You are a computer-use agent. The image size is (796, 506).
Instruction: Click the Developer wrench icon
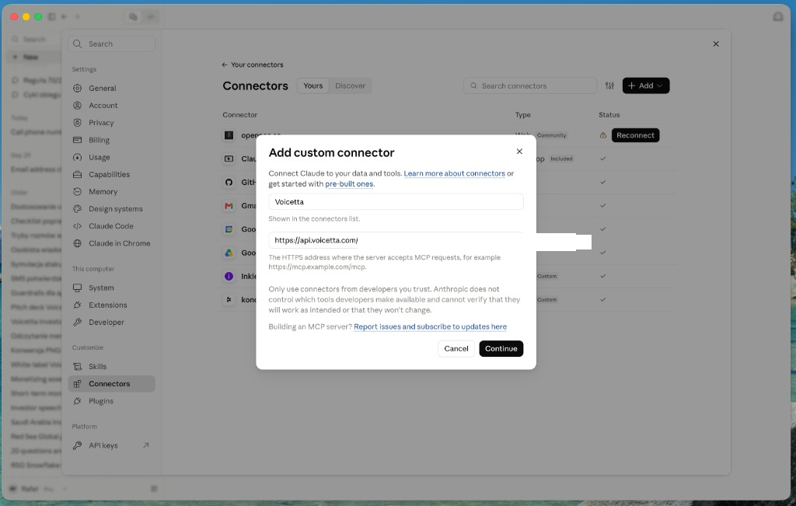(77, 323)
